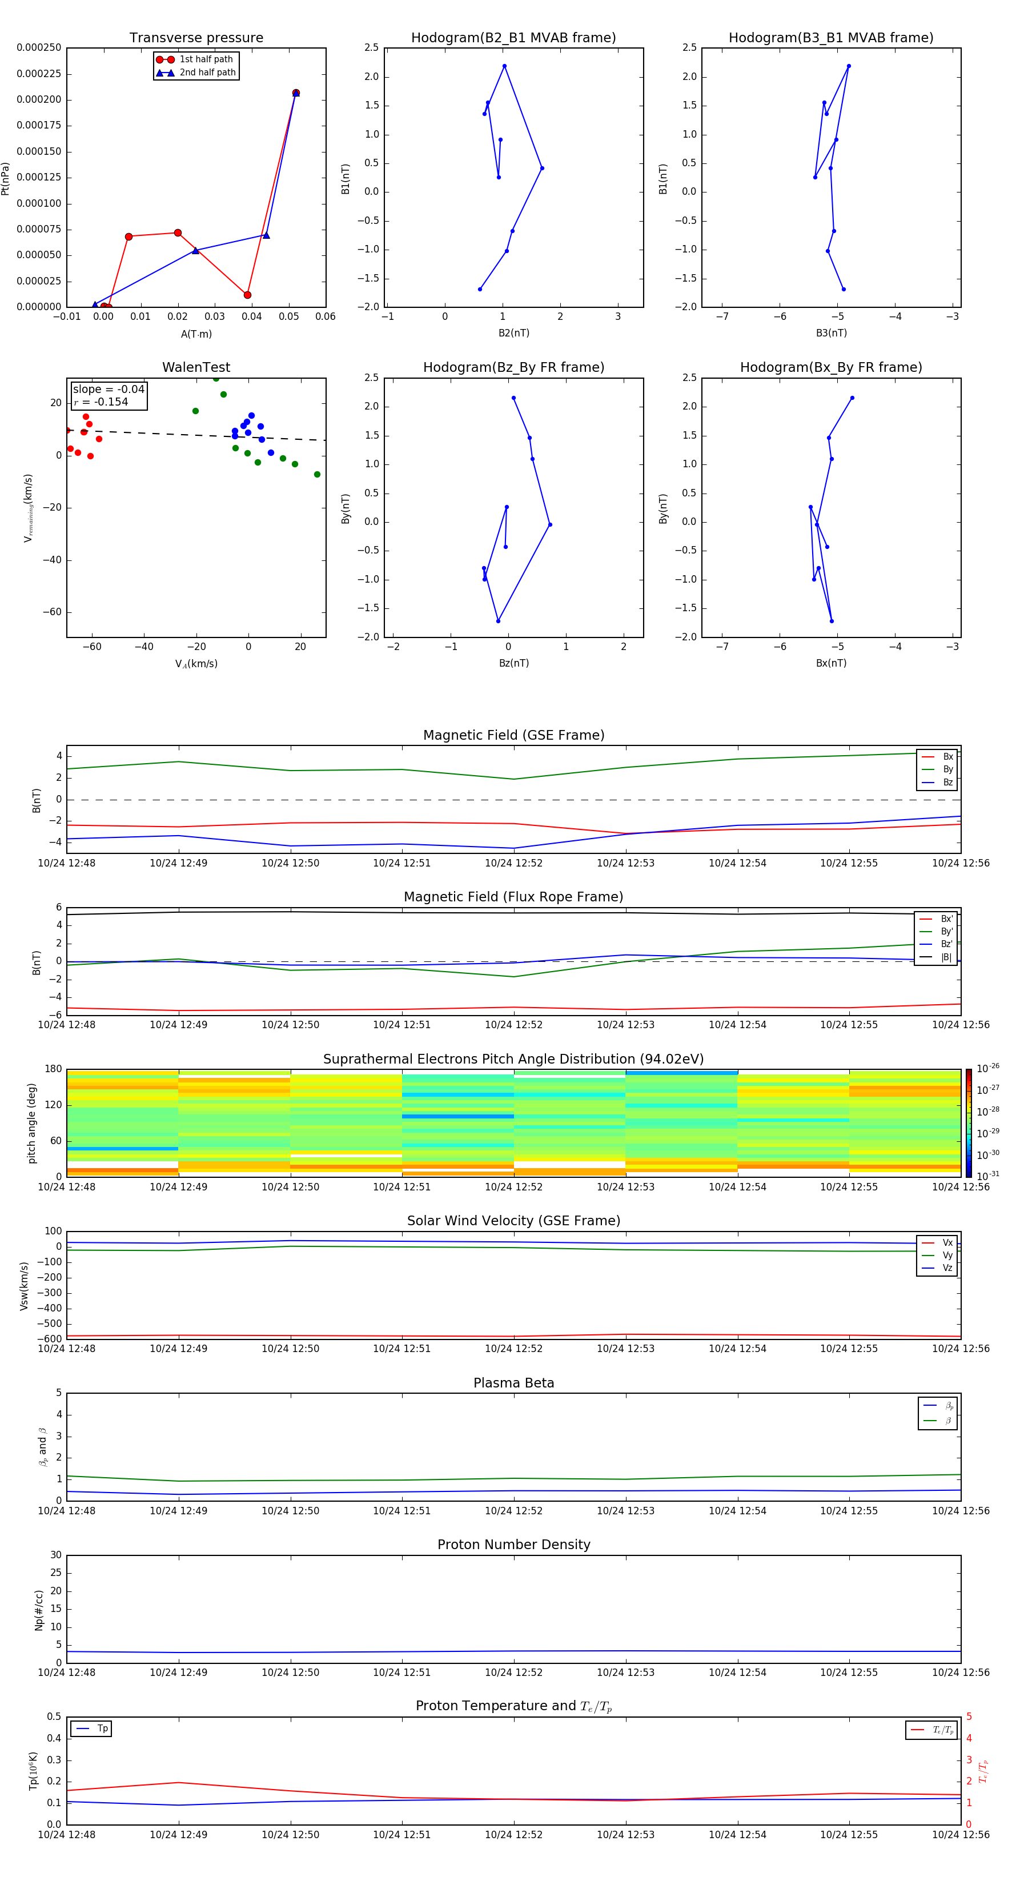Click the 'B2(nT)' x-axis label
1028x1885 pixels.
point(513,333)
